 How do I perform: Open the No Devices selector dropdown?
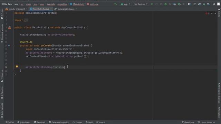pos(141,4)
